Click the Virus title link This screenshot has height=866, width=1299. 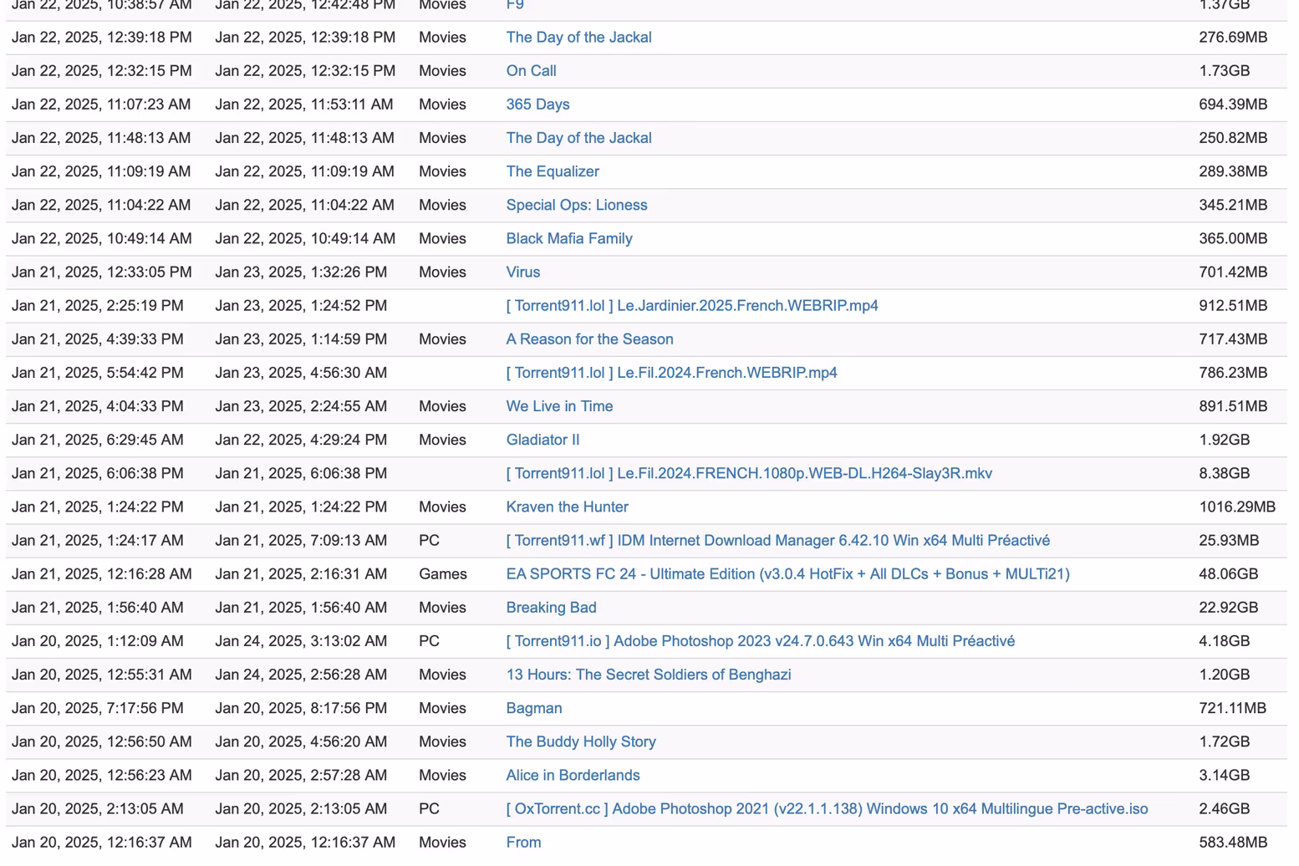tap(523, 272)
